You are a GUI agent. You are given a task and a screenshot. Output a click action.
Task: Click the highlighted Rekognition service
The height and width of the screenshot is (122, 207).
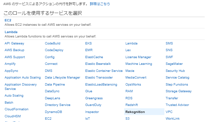(x=144, y=112)
